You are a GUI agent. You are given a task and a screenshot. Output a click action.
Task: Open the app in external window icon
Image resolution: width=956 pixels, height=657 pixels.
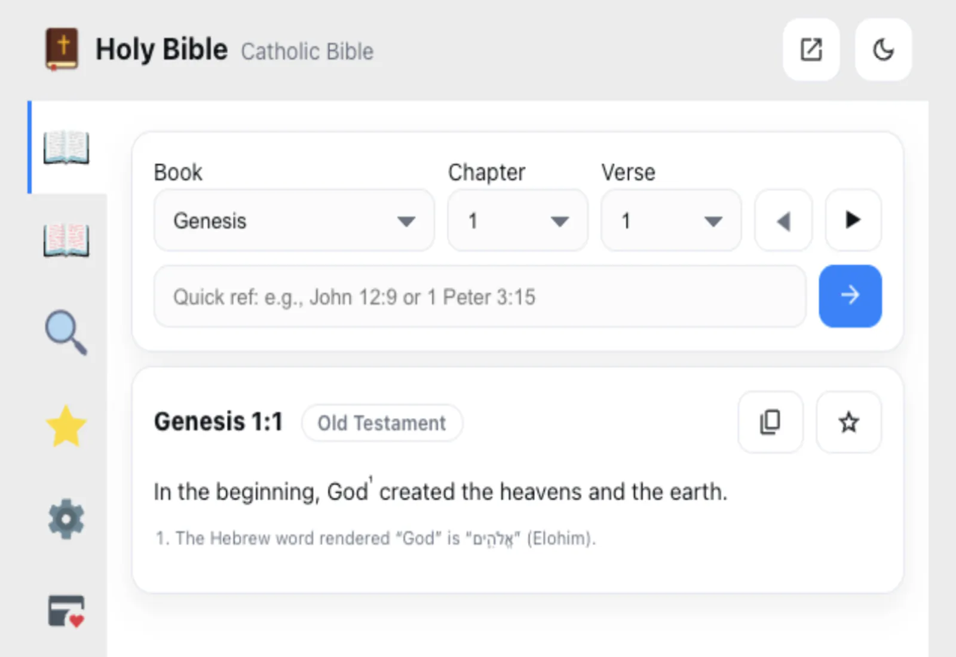(811, 50)
